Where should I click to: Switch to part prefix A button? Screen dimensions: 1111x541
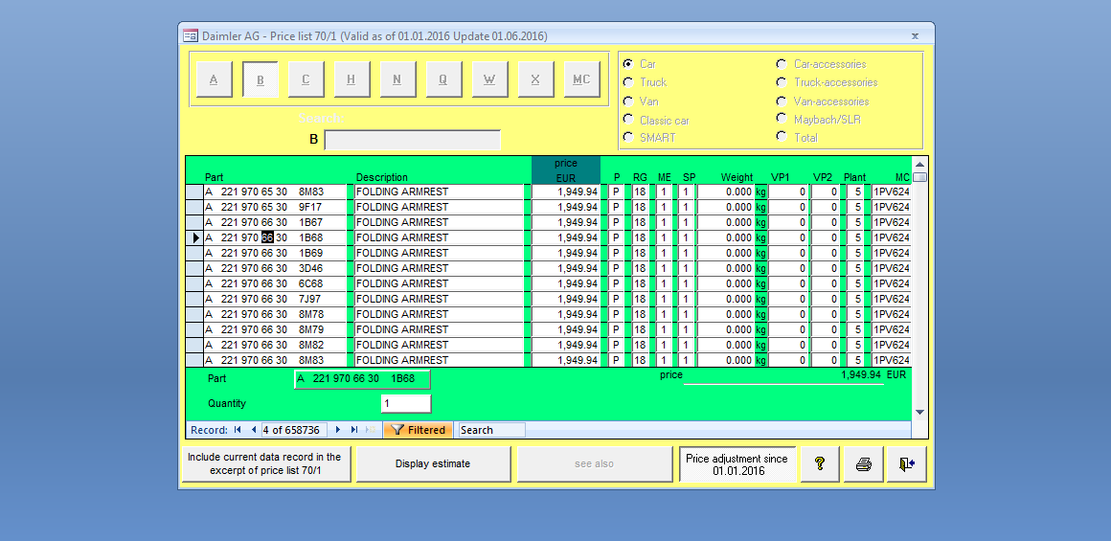click(x=214, y=79)
